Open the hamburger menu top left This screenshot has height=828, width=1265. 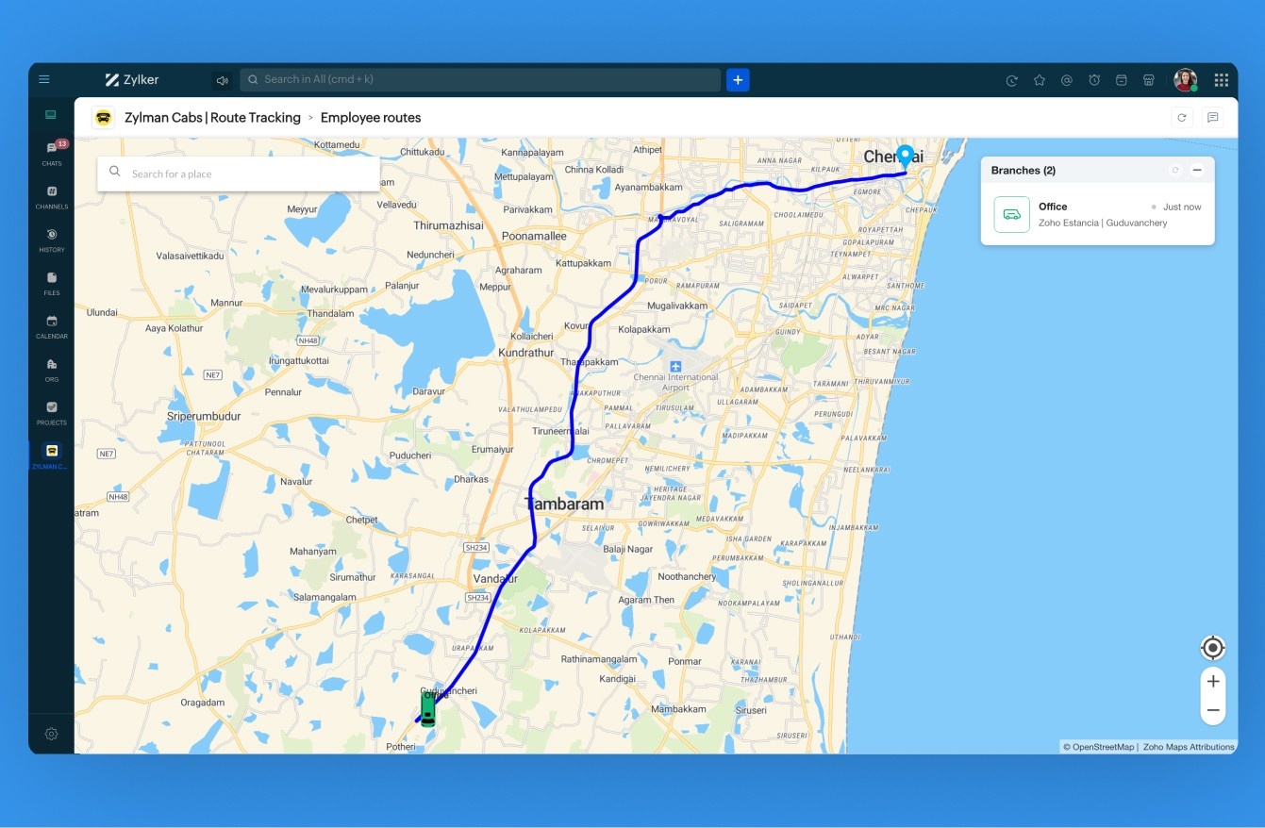[43, 79]
